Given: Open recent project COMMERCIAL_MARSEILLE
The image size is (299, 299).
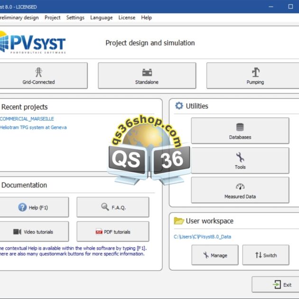Looking at the screenshot, I should click(27, 119).
